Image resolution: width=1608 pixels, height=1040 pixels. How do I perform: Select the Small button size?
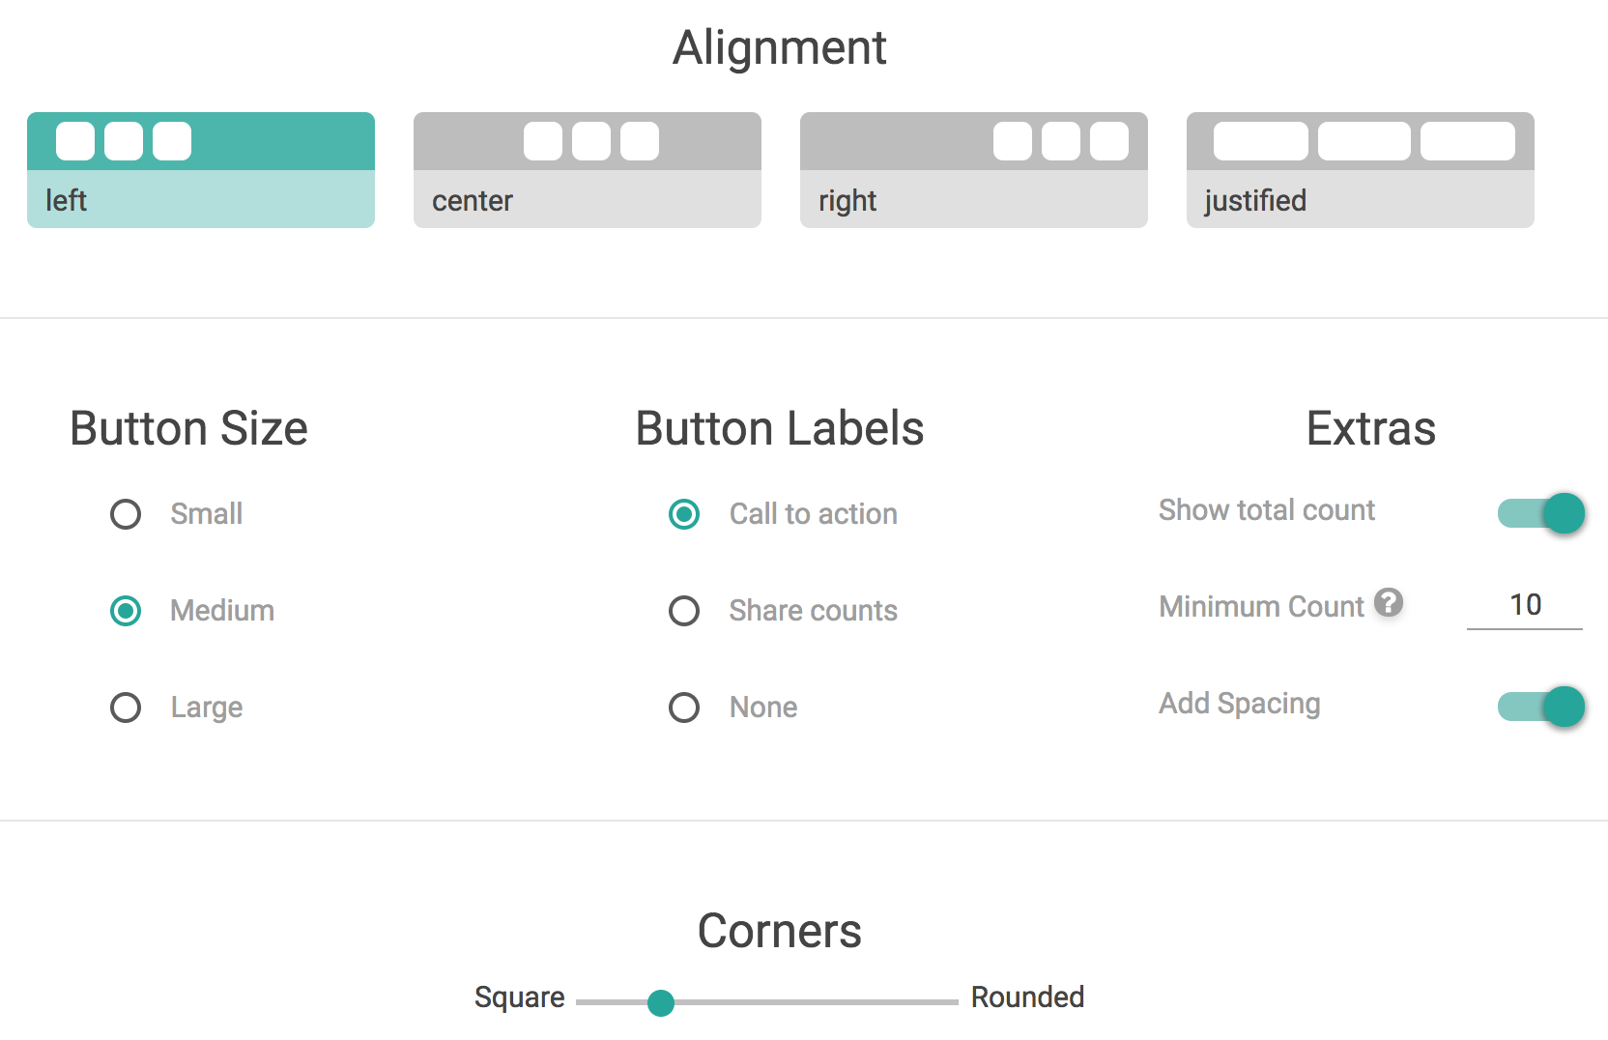(126, 514)
